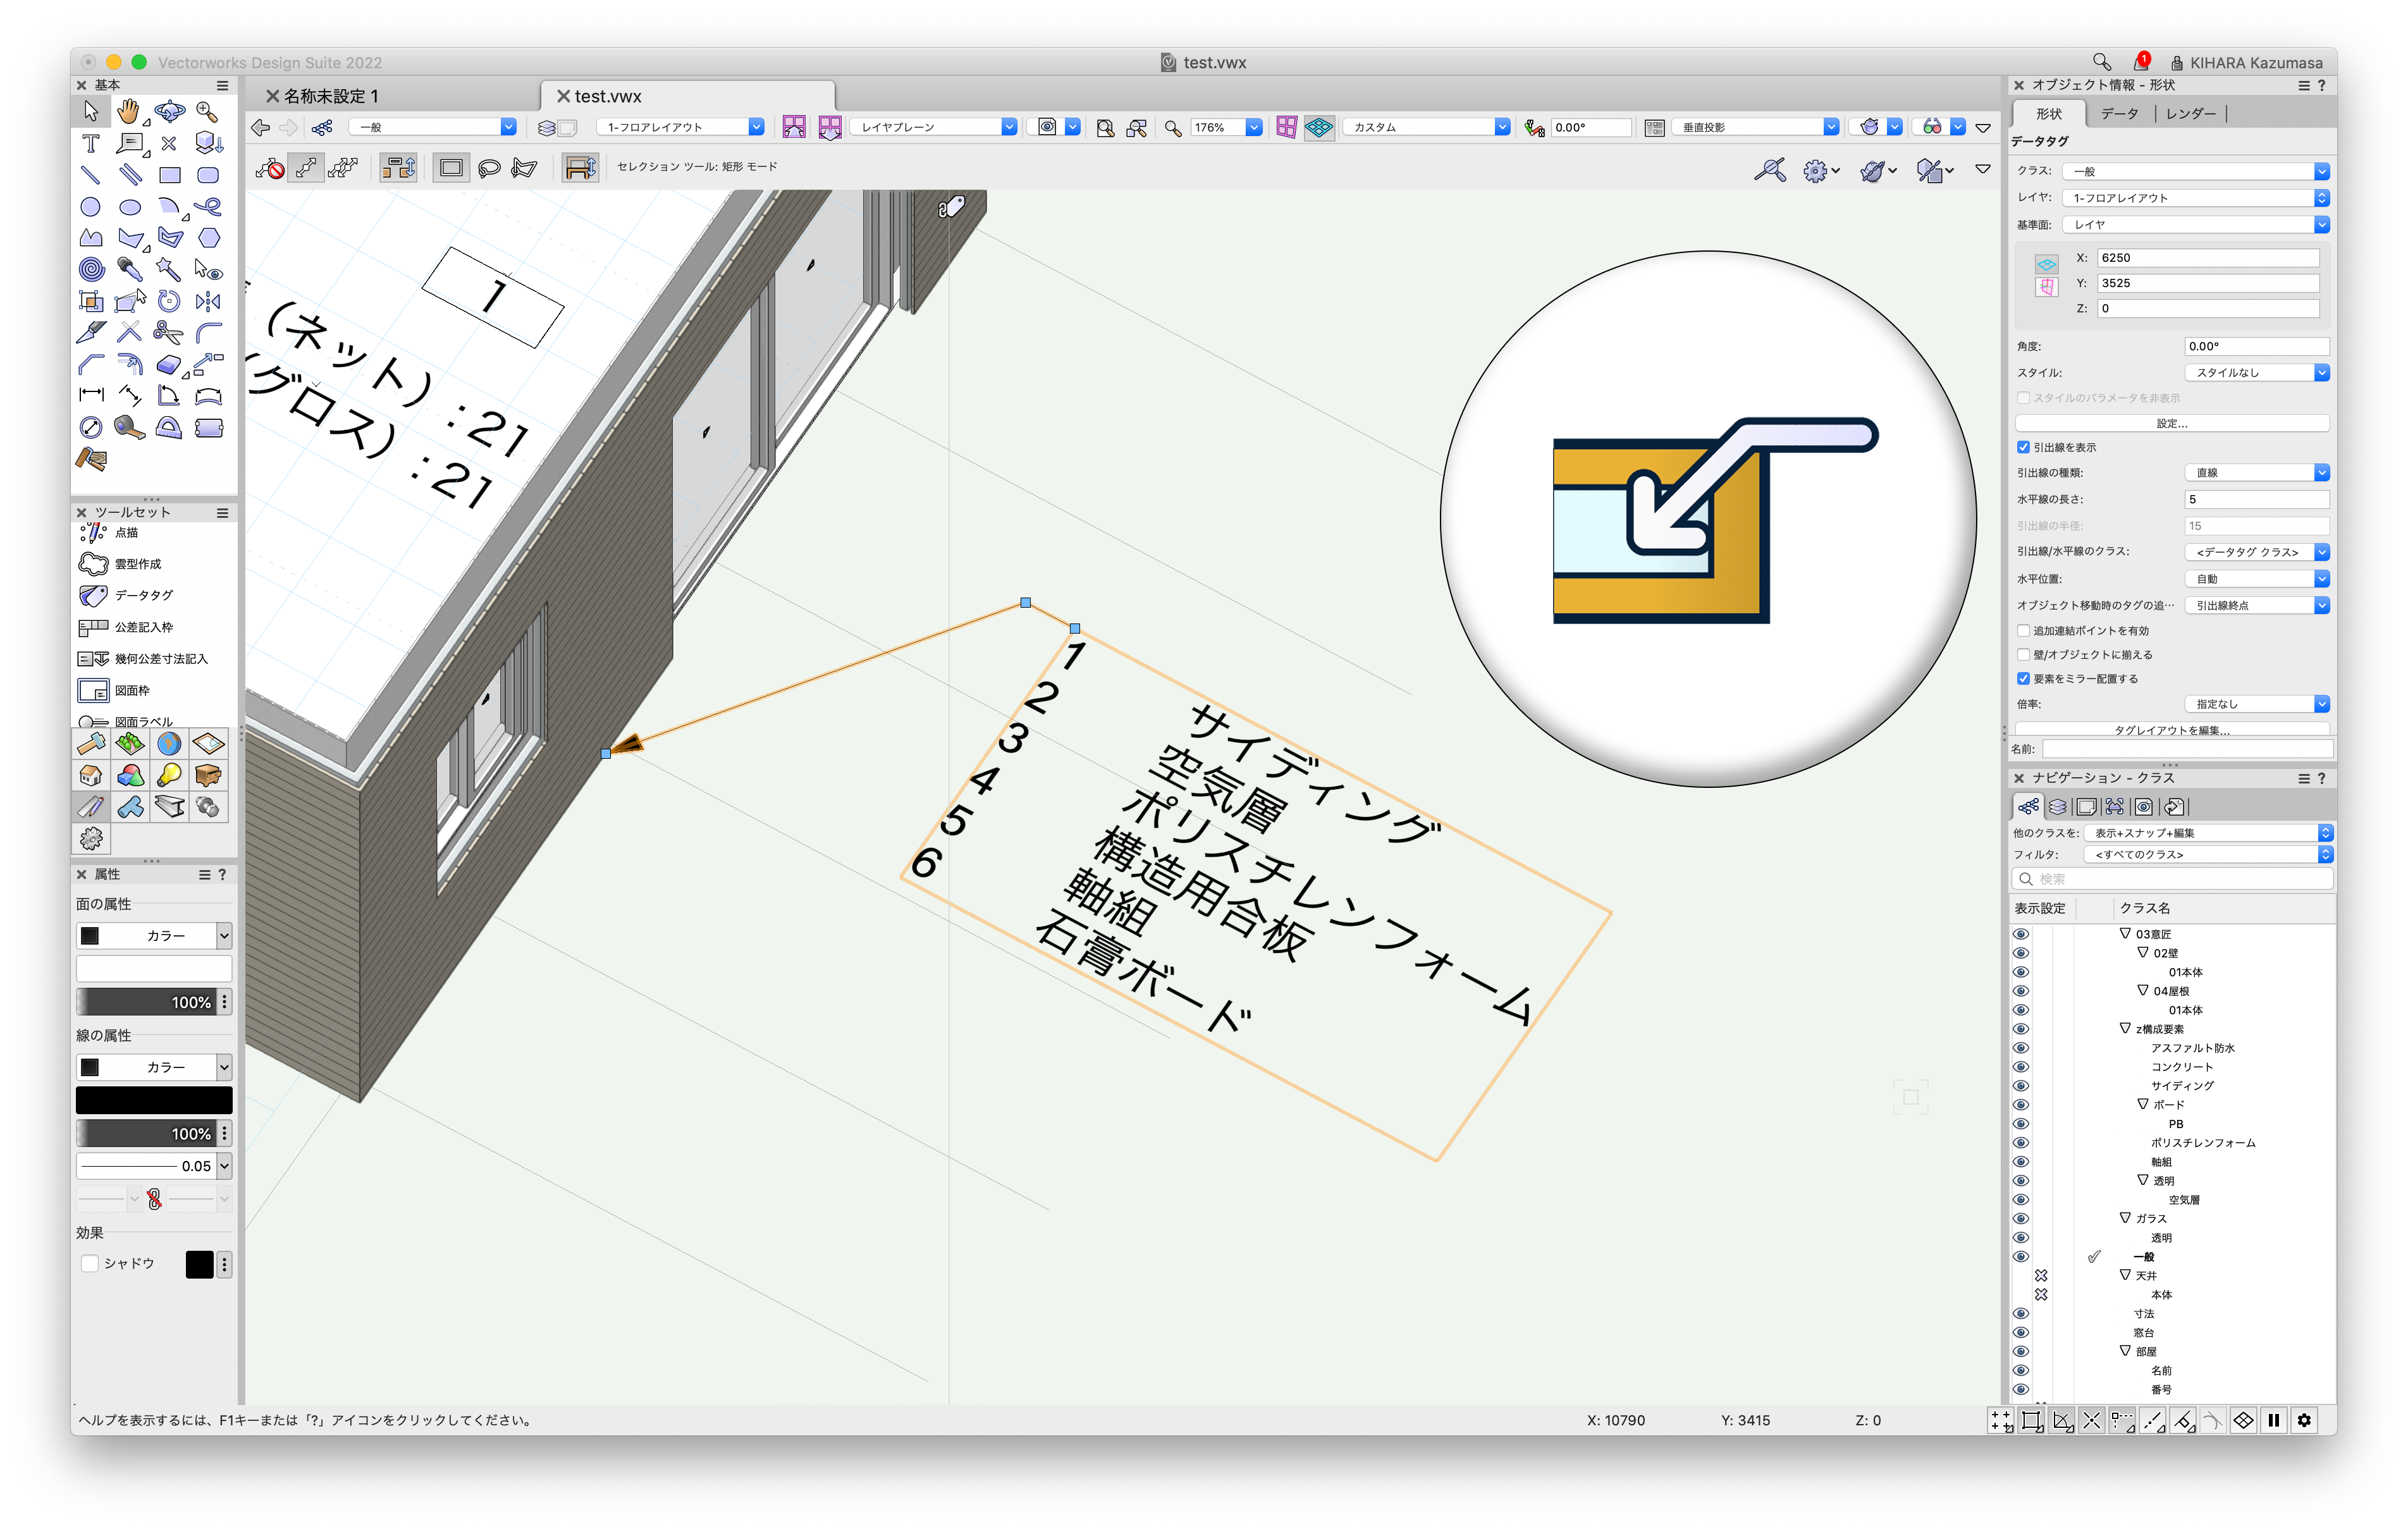Switch to design layers tab in navigation

tap(2058, 806)
